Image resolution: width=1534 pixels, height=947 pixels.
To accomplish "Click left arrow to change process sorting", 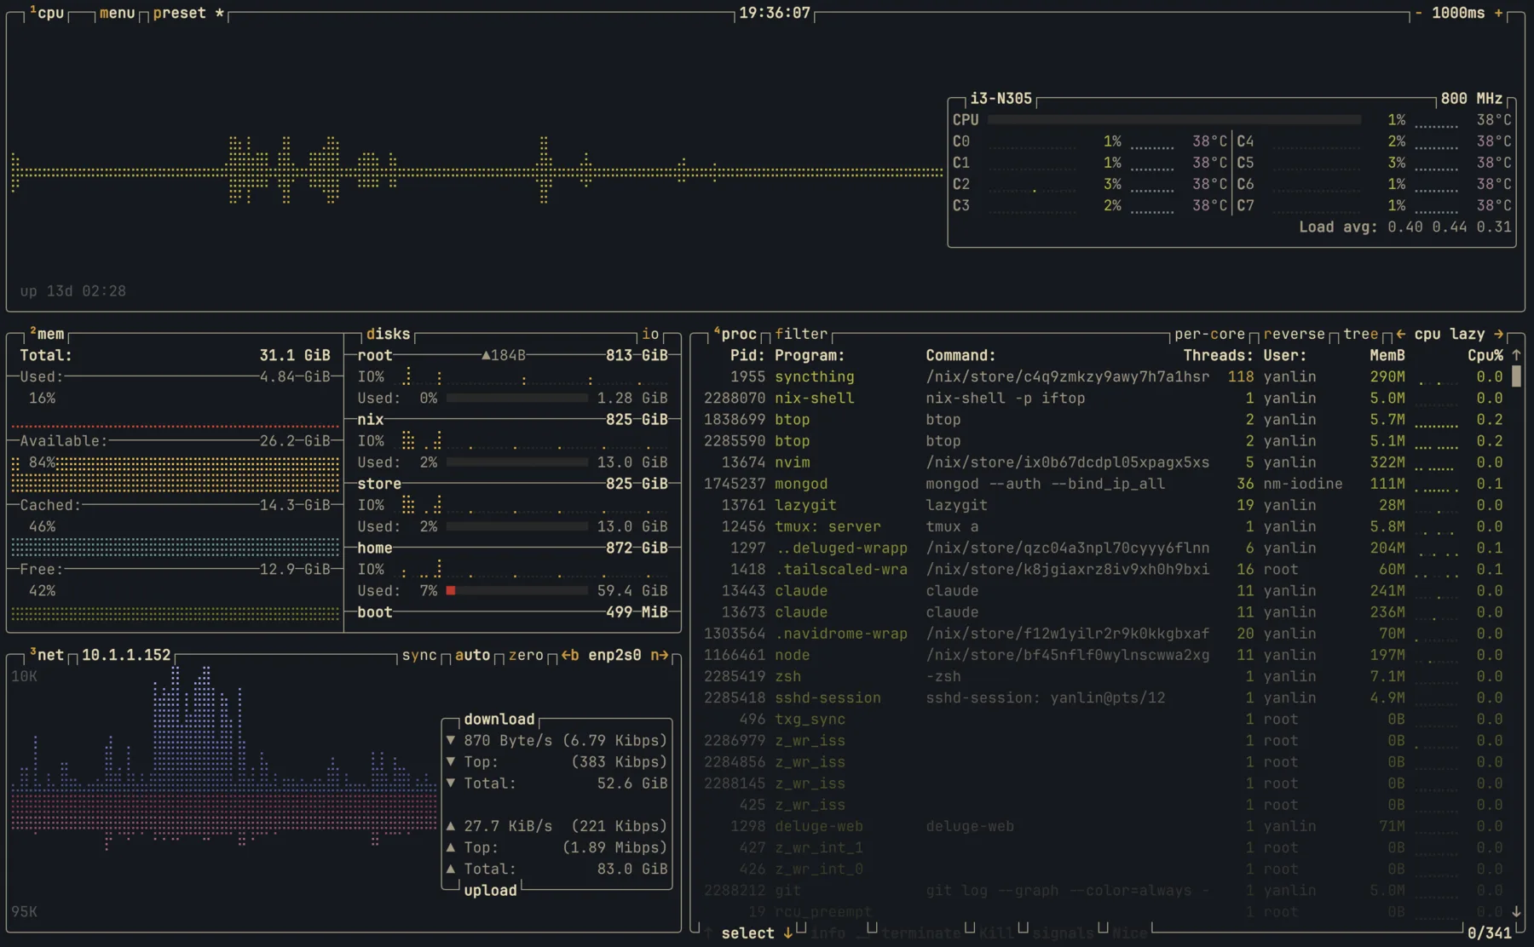I will coord(1400,334).
